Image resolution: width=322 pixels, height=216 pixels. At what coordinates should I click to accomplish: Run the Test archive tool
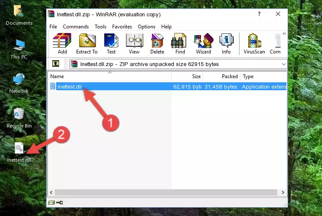coord(111,43)
